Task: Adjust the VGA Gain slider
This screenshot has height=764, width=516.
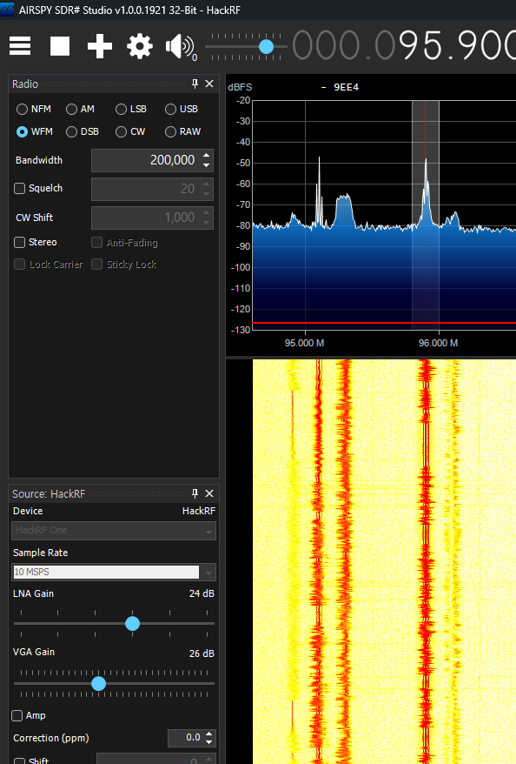Action: tap(99, 684)
